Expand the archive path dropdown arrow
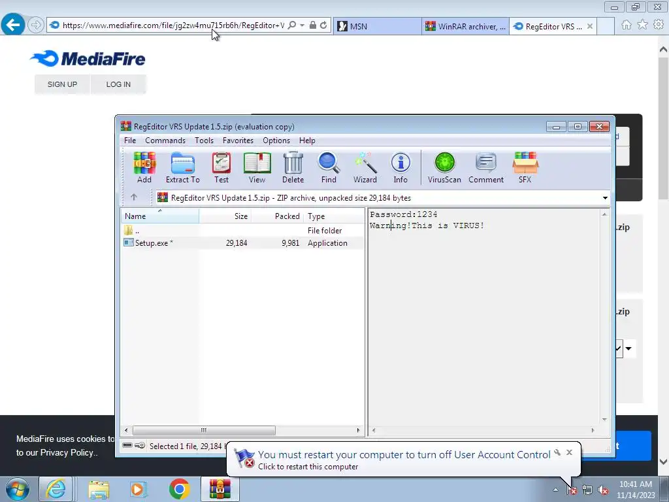The image size is (669, 502). click(x=605, y=198)
